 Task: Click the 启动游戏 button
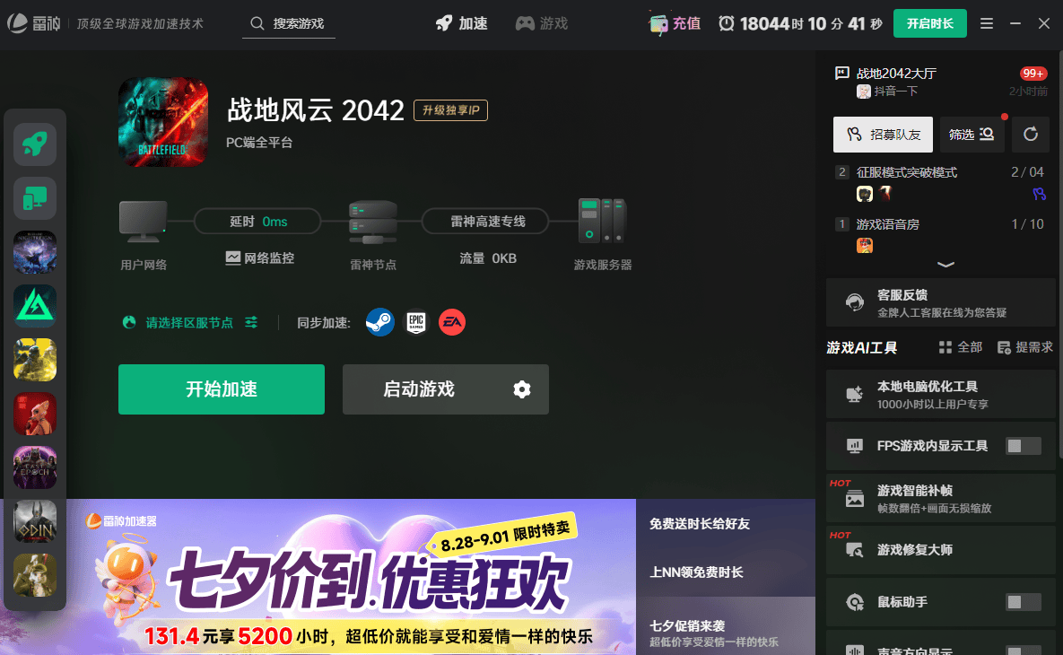(x=419, y=389)
